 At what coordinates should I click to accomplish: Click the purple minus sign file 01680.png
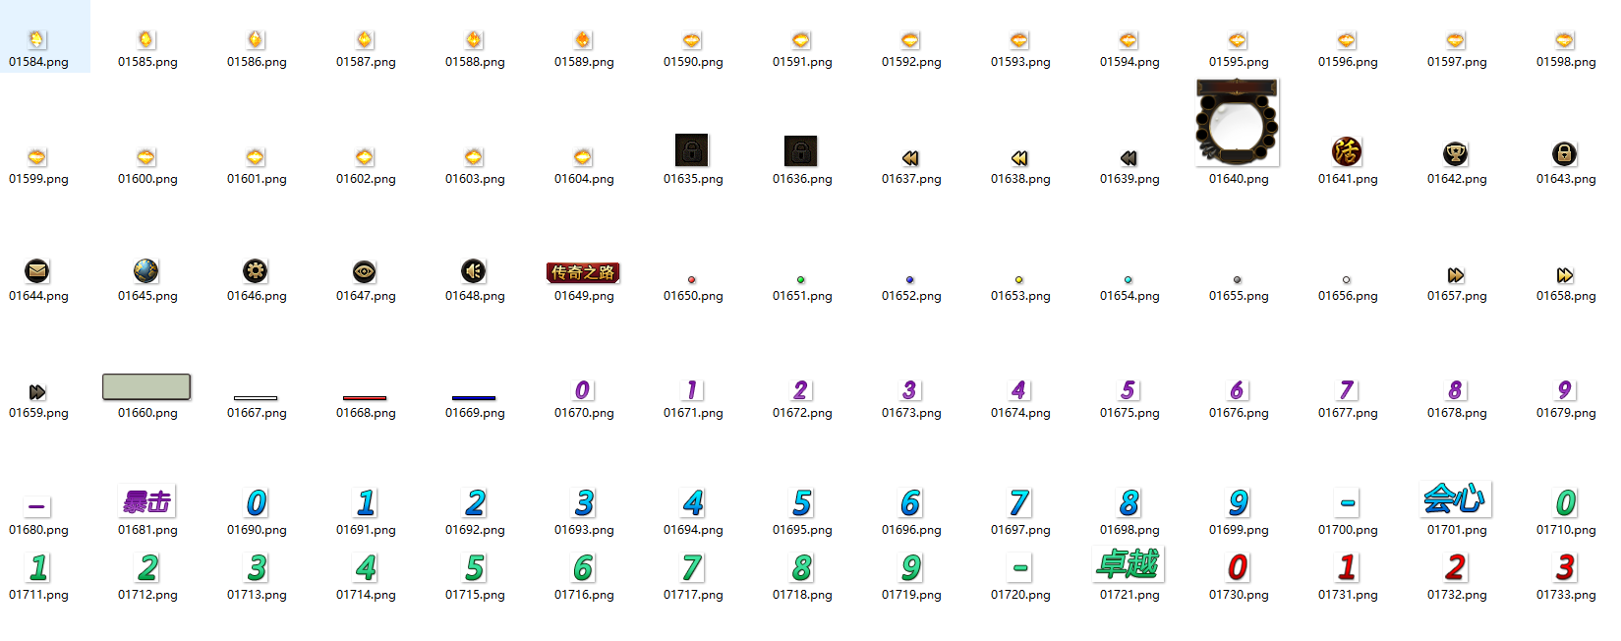(37, 507)
